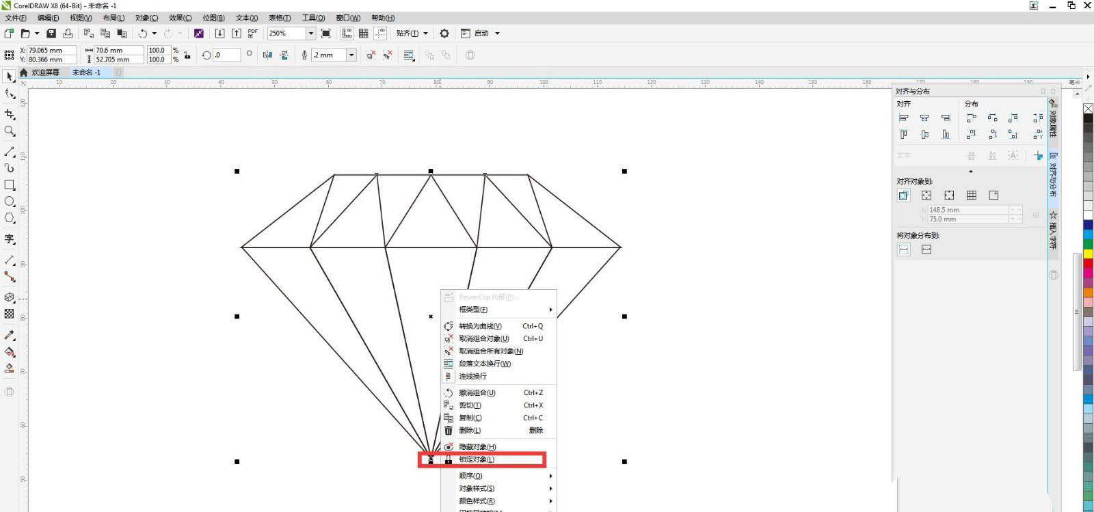Choose the Rectangle tool
Screen dimensions: 1094x512
coord(10,185)
